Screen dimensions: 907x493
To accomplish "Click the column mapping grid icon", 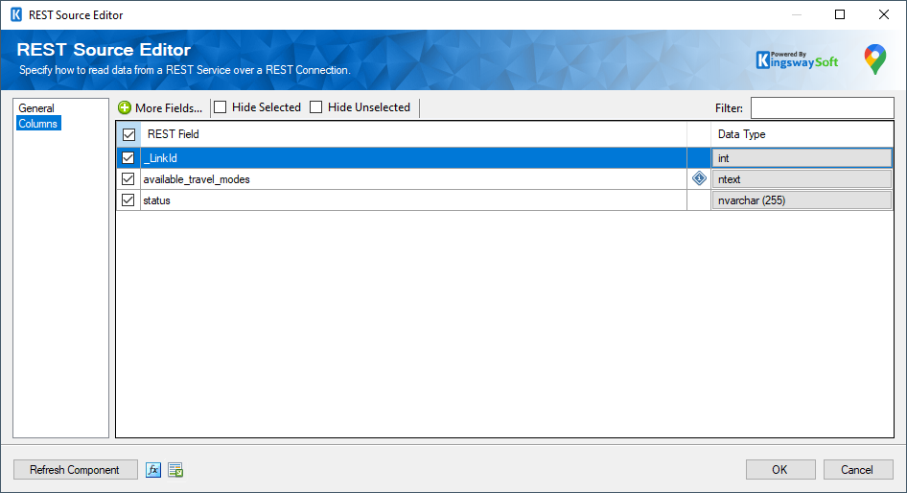I will [175, 470].
